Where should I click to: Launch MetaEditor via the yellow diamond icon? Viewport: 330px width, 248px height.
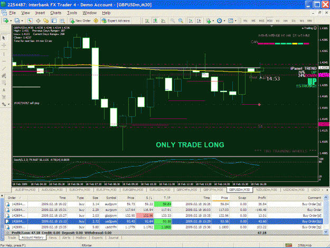point(96,21)
